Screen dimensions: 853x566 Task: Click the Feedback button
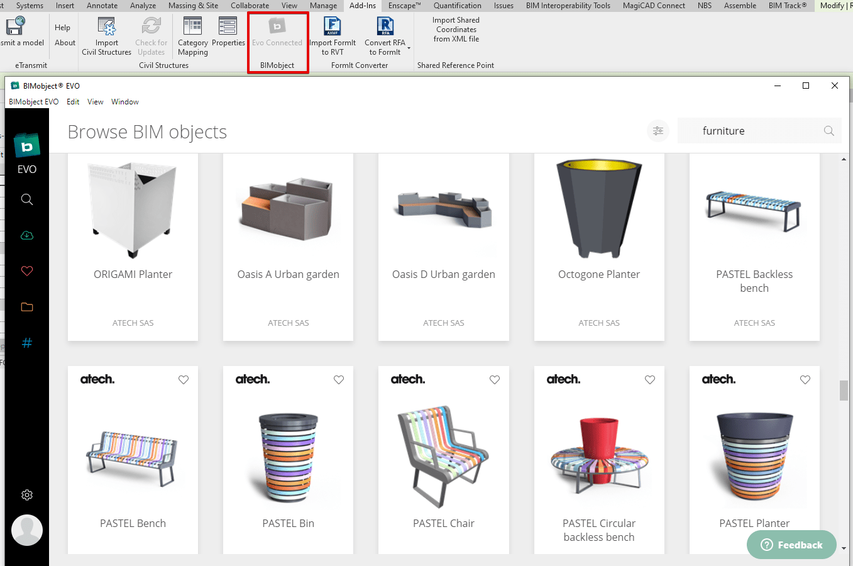click(x=791, y=545)
